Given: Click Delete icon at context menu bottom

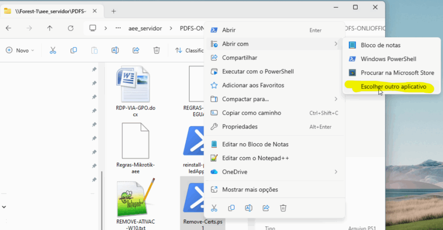Looking at the screenshot, I should (283, 208).
